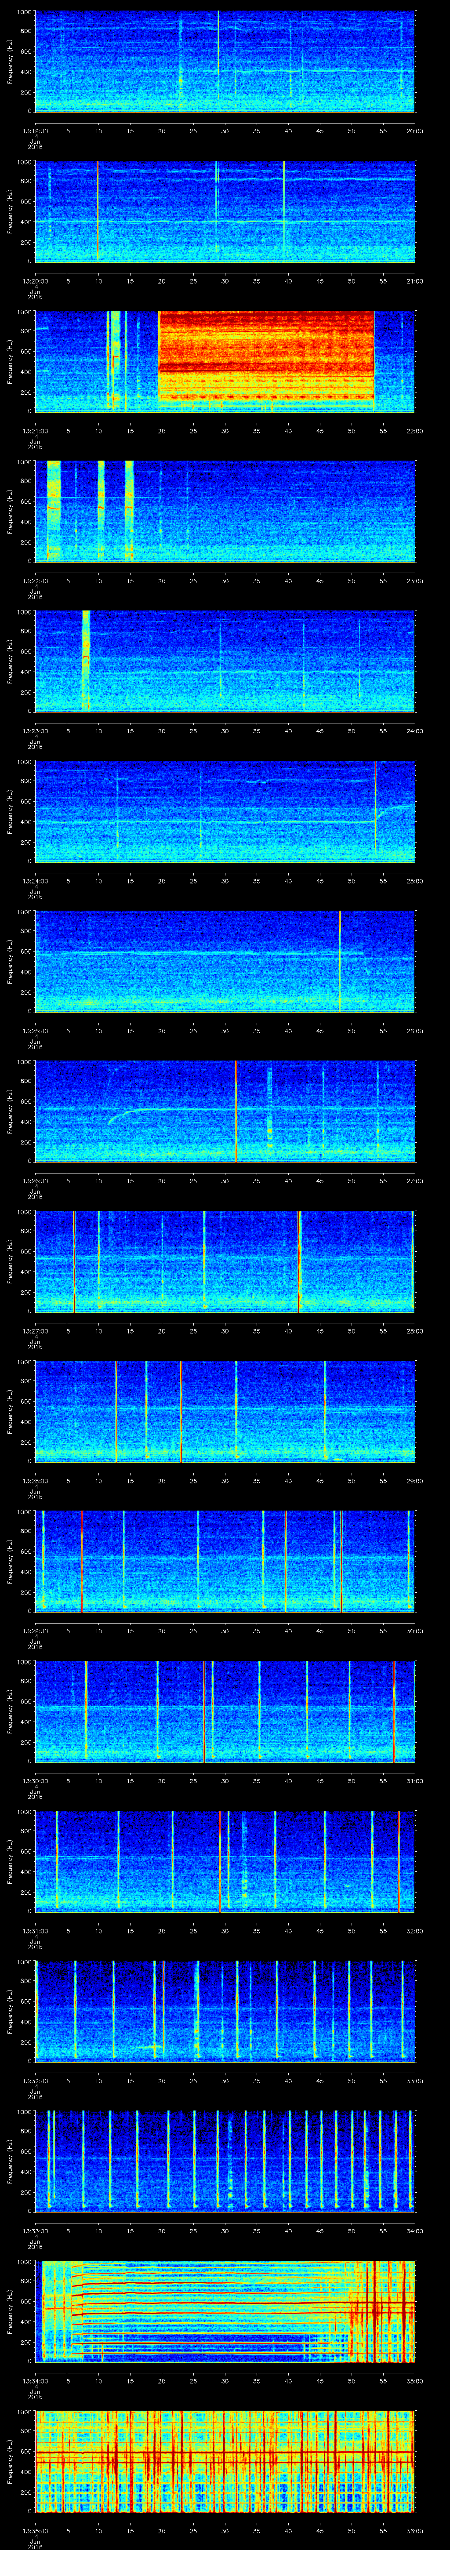The image size is (450, 2550).
Task: Click the 13:30:00 start time label
Action: (35, 1781)
